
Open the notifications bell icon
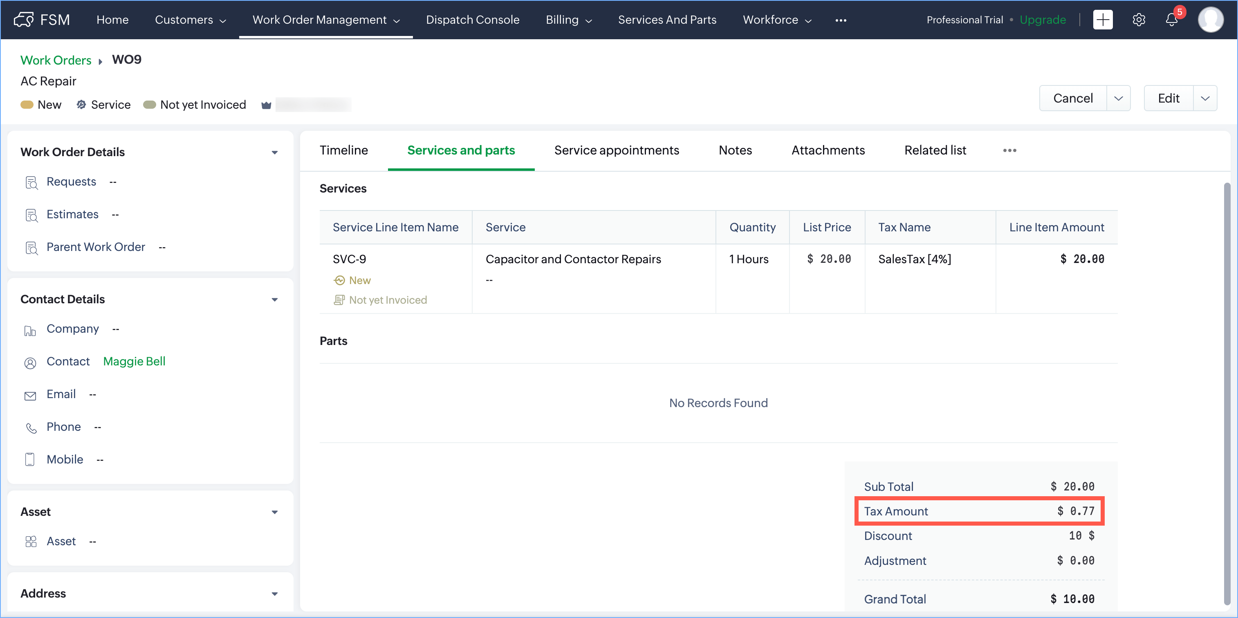click(x=1171, y=20)
